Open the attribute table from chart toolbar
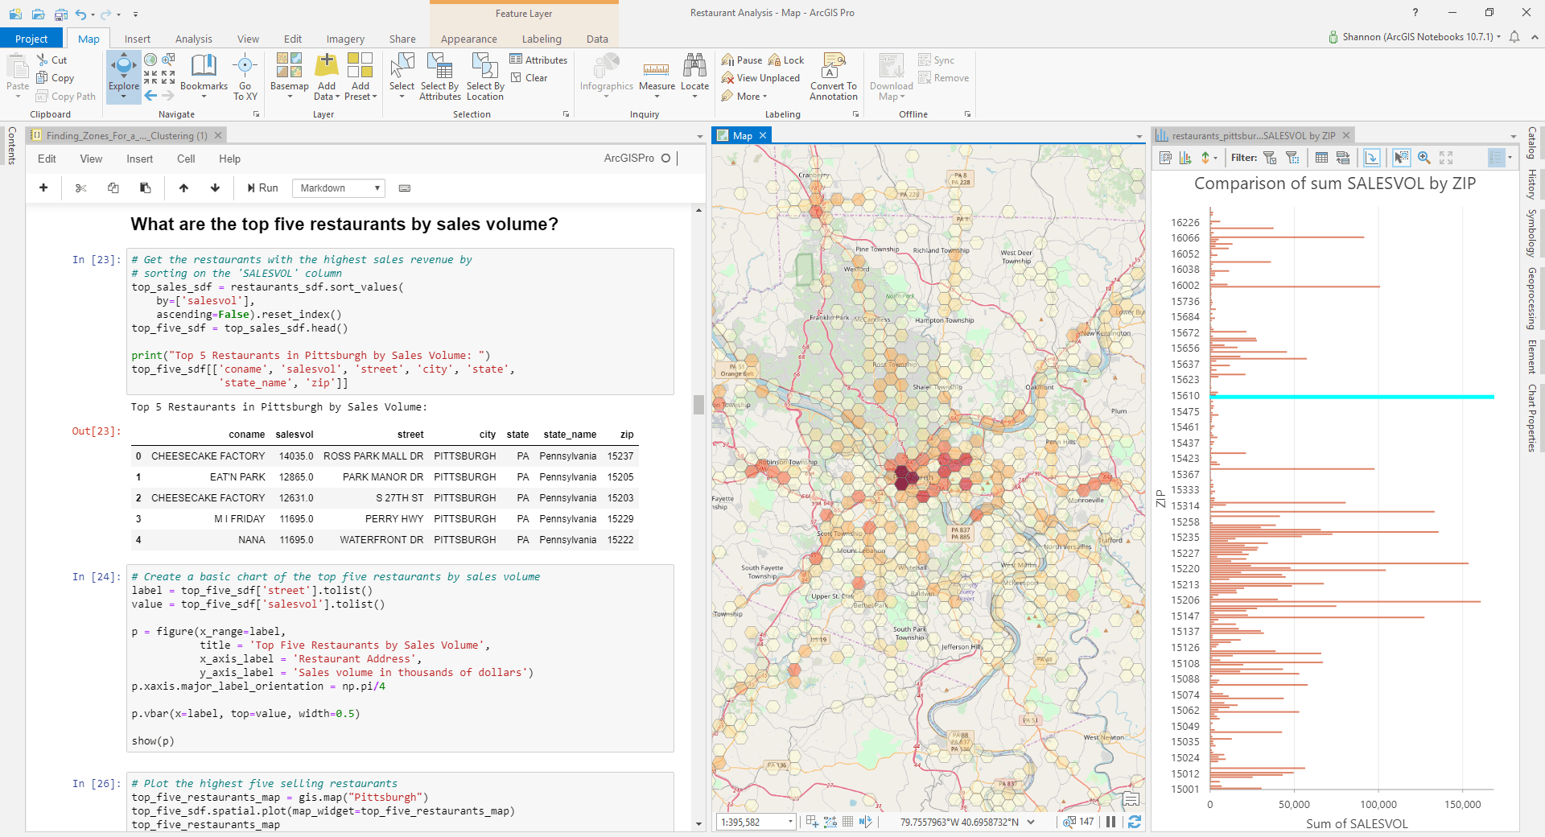Viewport: 1545px width, 837px height. (x=1321, y=158)
